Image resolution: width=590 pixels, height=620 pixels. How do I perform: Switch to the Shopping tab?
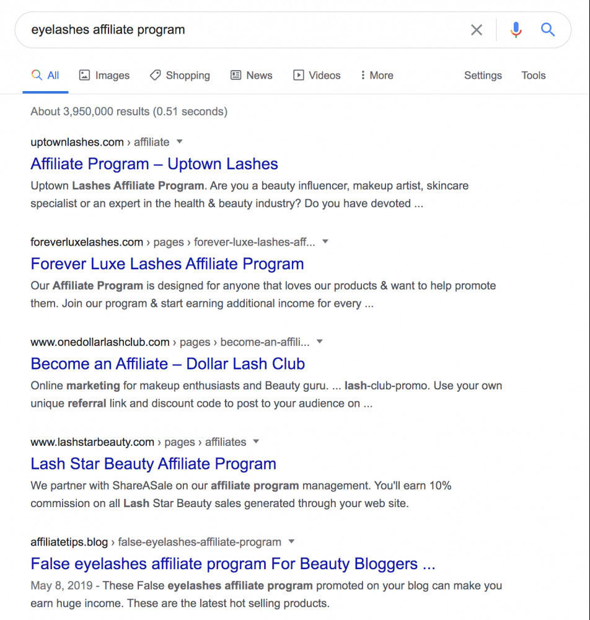[180, 75]
